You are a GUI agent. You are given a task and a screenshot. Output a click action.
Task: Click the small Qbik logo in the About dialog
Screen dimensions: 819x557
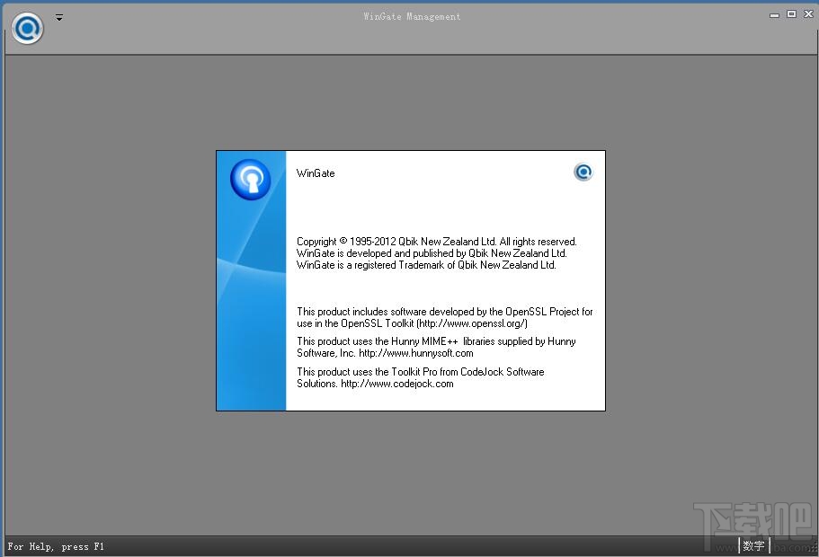[x=583, y=172]
